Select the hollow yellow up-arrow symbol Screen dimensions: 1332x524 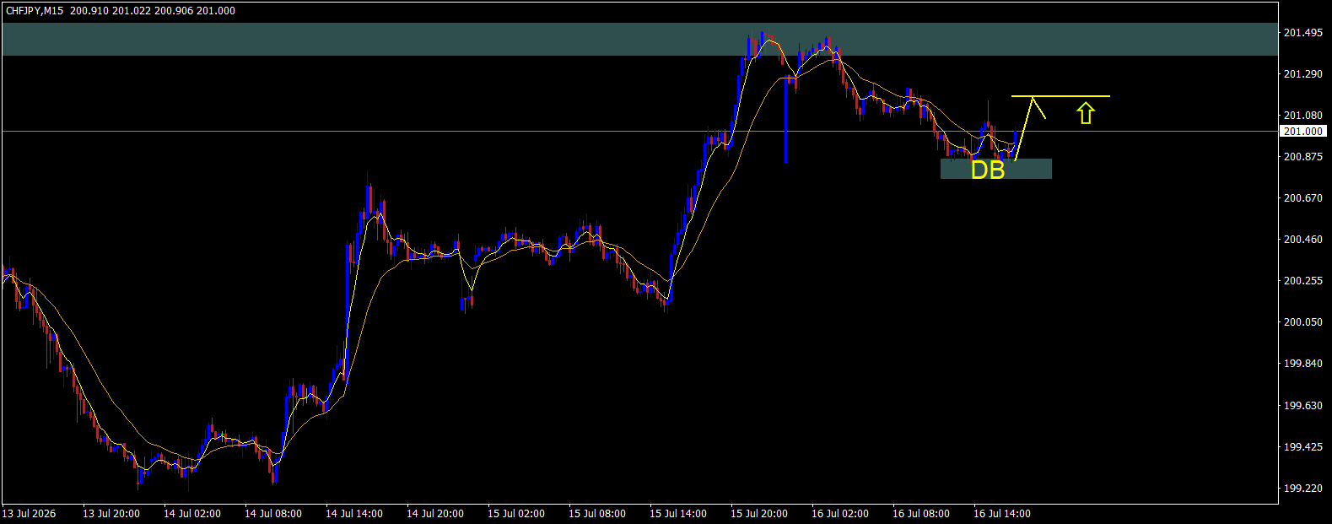coord(1086,113)
